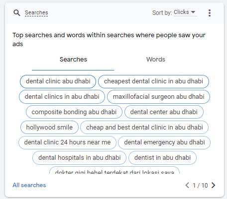Select 'dental hospitals in abu dhabi' chip
227x199 pixels.
point(79,158)
